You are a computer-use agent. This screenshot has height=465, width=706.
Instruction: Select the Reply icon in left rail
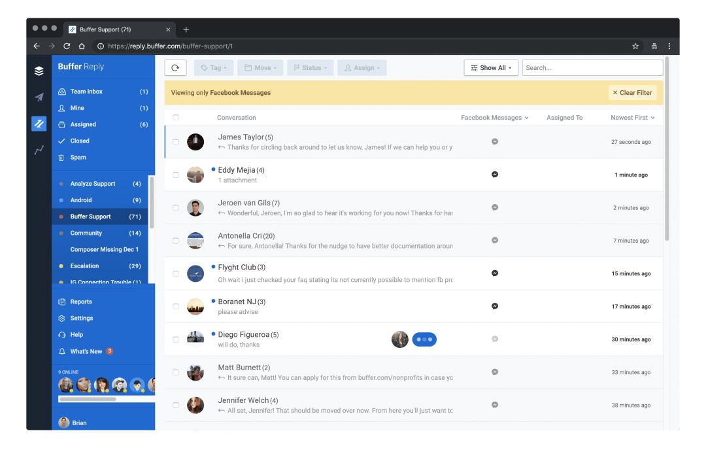[x=39, y=124]
